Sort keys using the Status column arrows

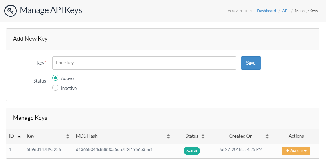point(203,136)
